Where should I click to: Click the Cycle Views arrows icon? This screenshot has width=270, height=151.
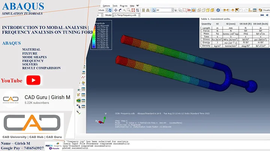pyautogui.click(x=137, y=10)
